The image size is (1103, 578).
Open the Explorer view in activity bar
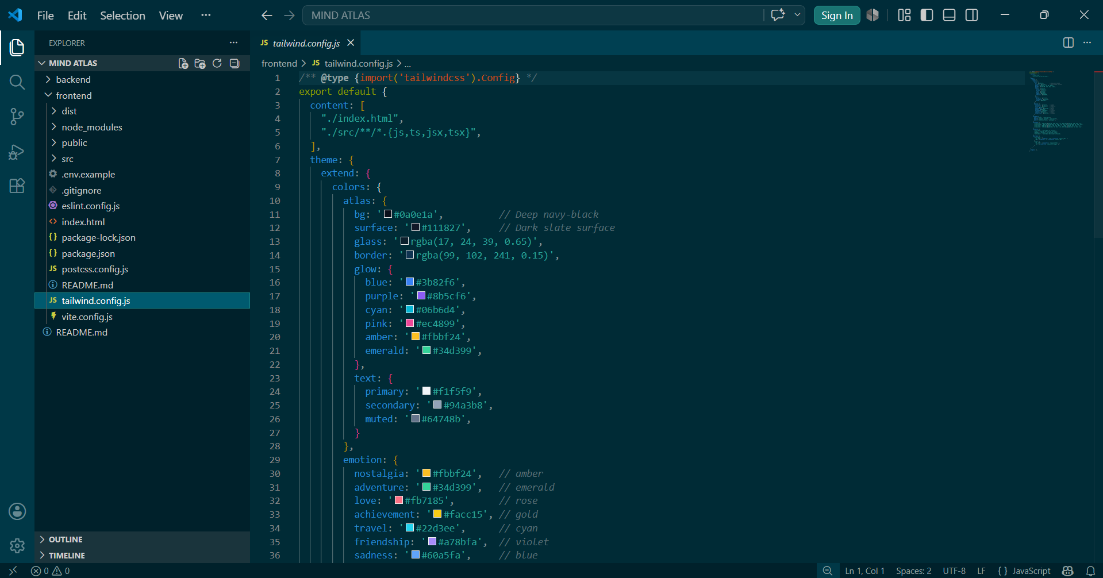pos(17,48)
